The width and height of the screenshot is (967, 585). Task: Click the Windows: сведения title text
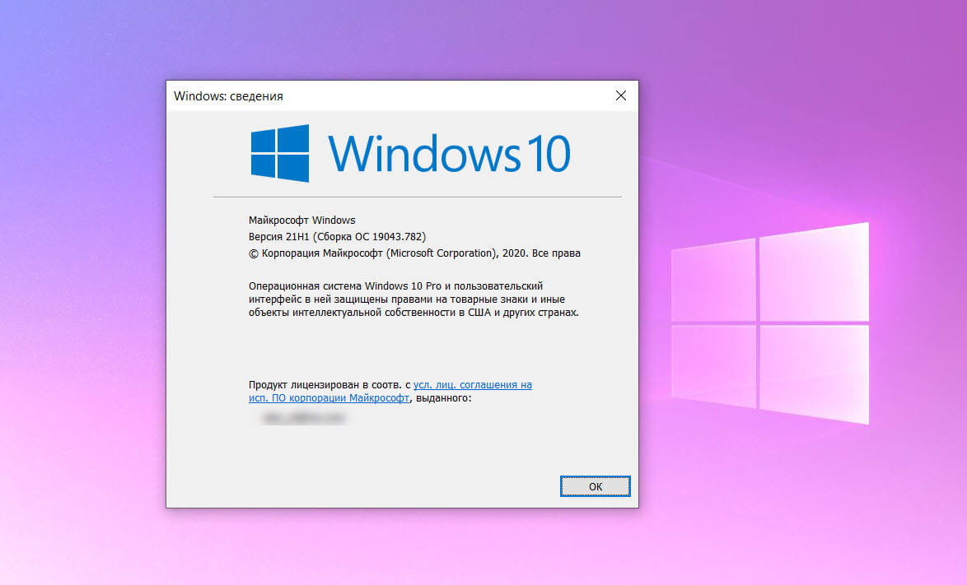[x=228, y=96]
